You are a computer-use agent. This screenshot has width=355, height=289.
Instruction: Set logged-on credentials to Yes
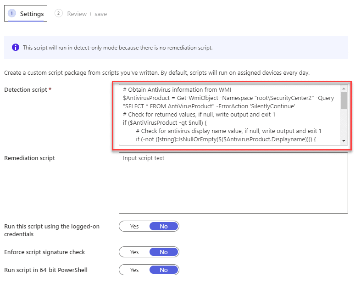(x=134, y=227)
